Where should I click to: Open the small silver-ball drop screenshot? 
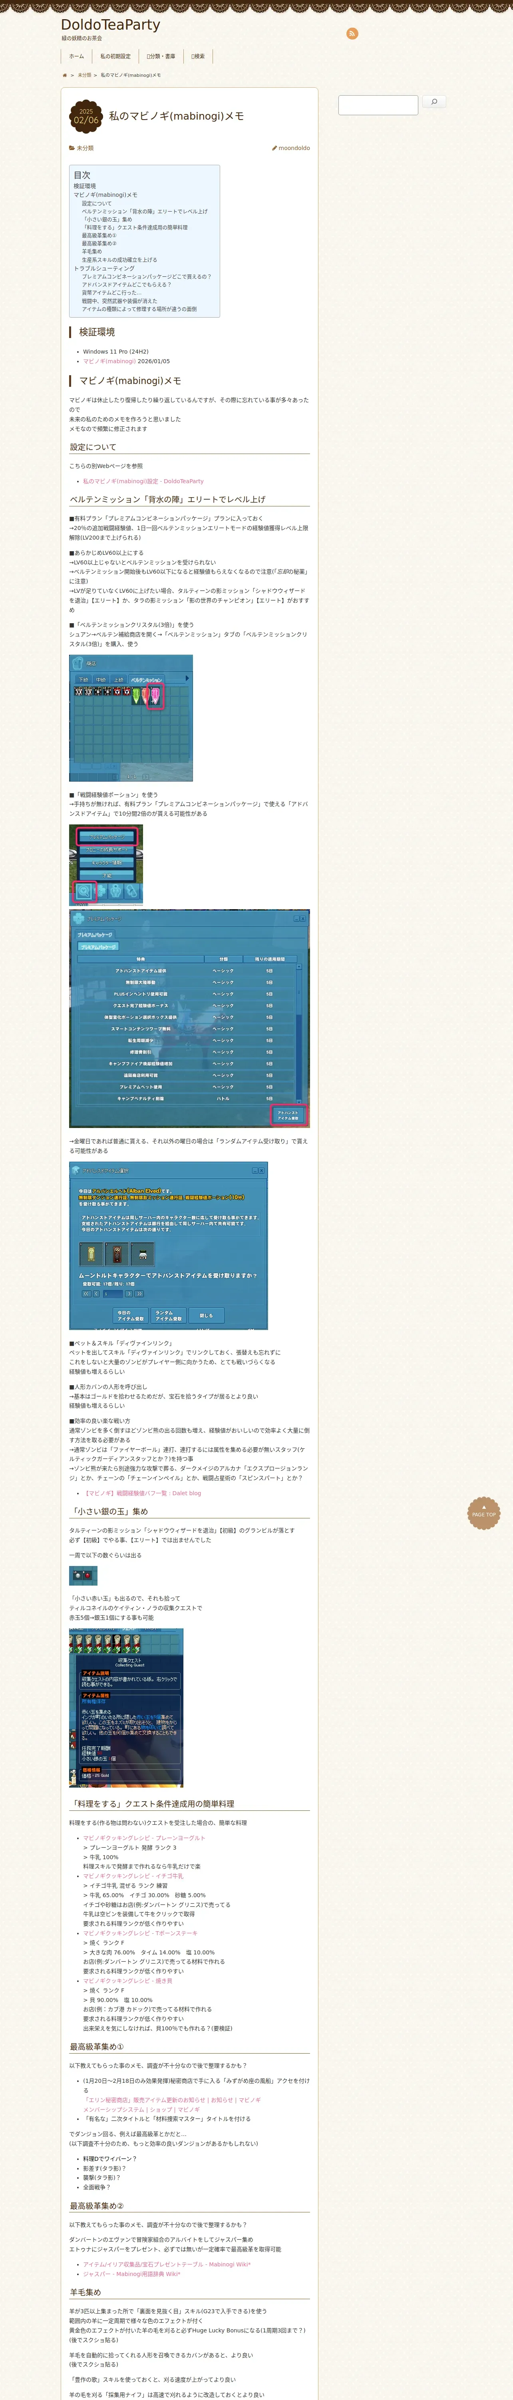(83, 1576)
